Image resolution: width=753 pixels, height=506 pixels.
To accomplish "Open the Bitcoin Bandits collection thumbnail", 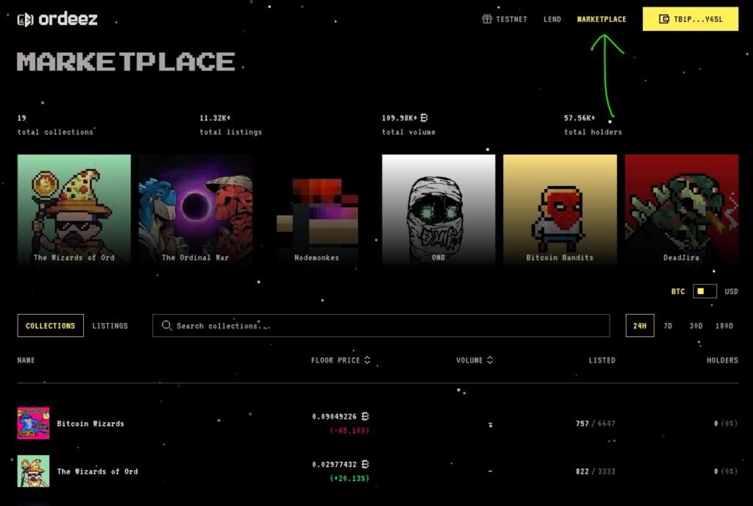I will (x=560, y=210).
